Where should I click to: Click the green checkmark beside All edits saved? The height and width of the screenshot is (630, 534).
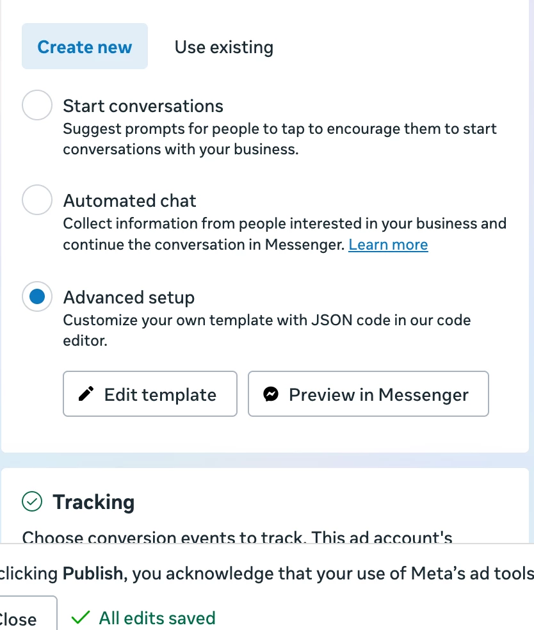coord(80,618)
